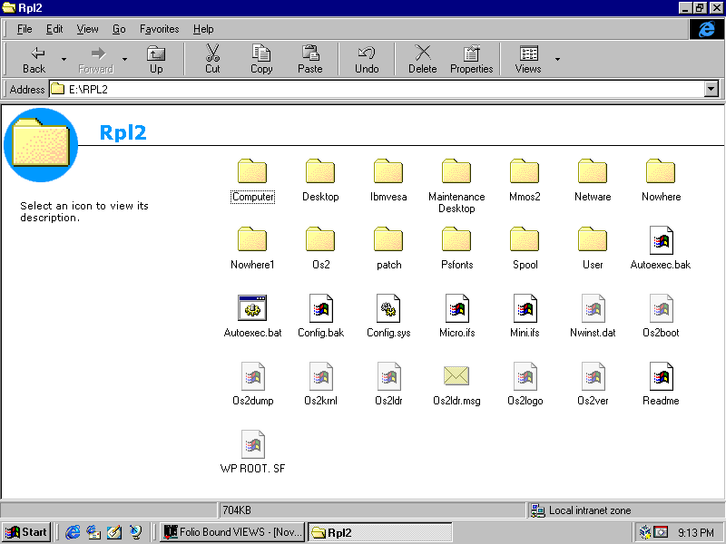Select the Maintenance Desktop folder

[456, 187]
